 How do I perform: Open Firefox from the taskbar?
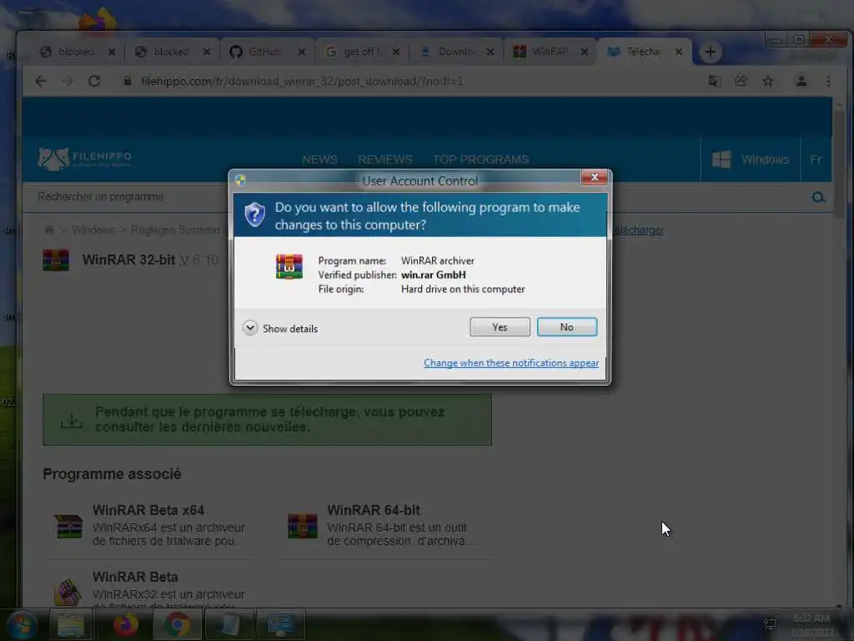pos(126,624)
